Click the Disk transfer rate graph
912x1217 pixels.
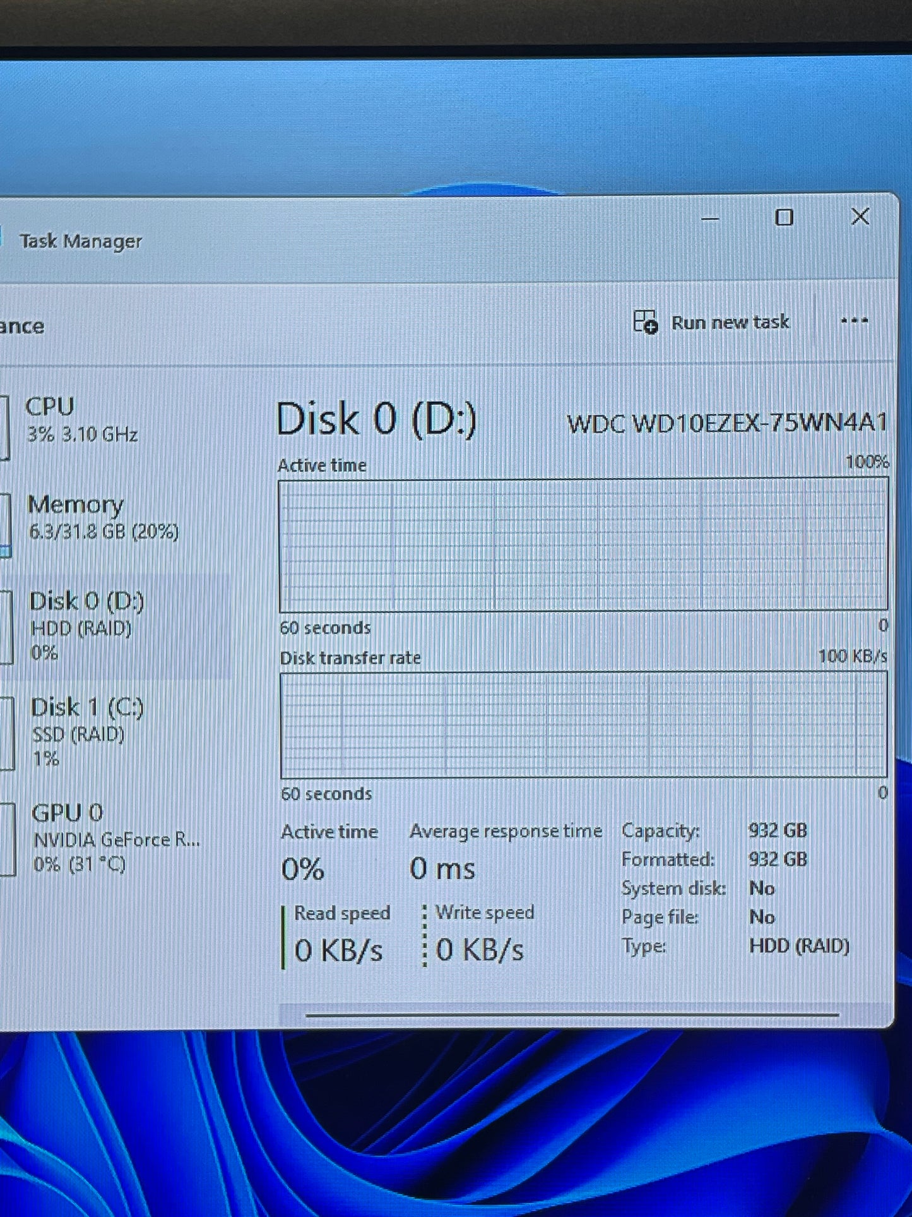pos(584,724)
